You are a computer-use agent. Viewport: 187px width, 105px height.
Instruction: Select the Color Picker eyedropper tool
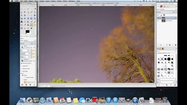pos(32,12)
